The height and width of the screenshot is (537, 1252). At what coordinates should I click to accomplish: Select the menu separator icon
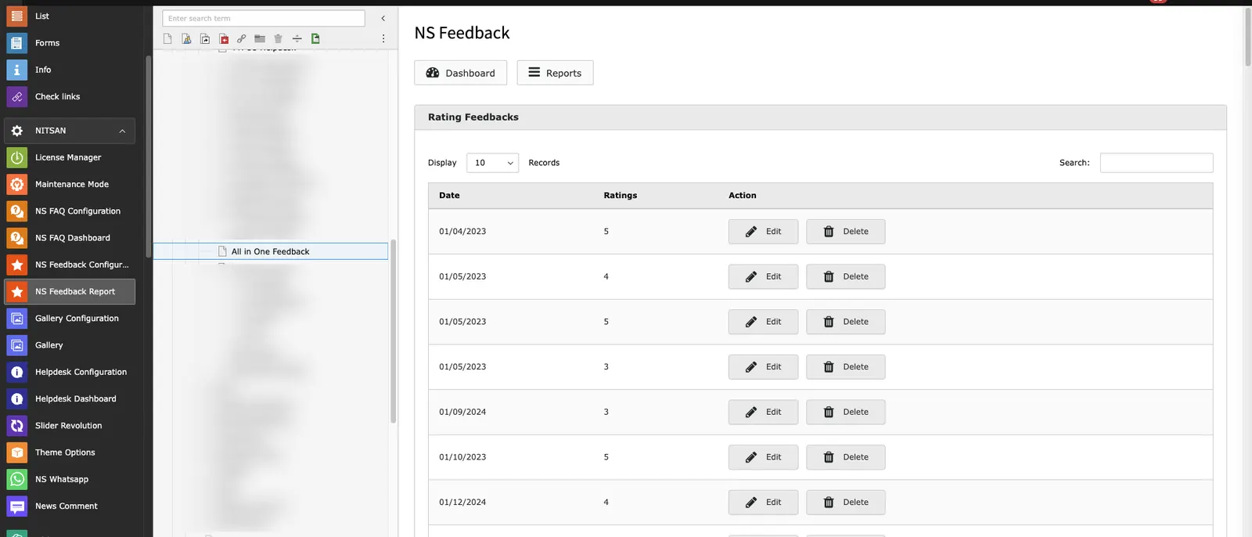[x=297, y=38]
